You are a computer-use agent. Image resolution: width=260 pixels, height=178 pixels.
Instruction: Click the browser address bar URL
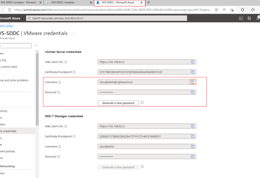[x=113, y=10]
